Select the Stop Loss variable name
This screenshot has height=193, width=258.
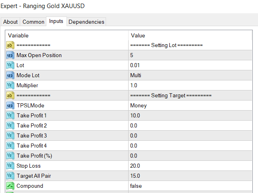pos(29,166)
